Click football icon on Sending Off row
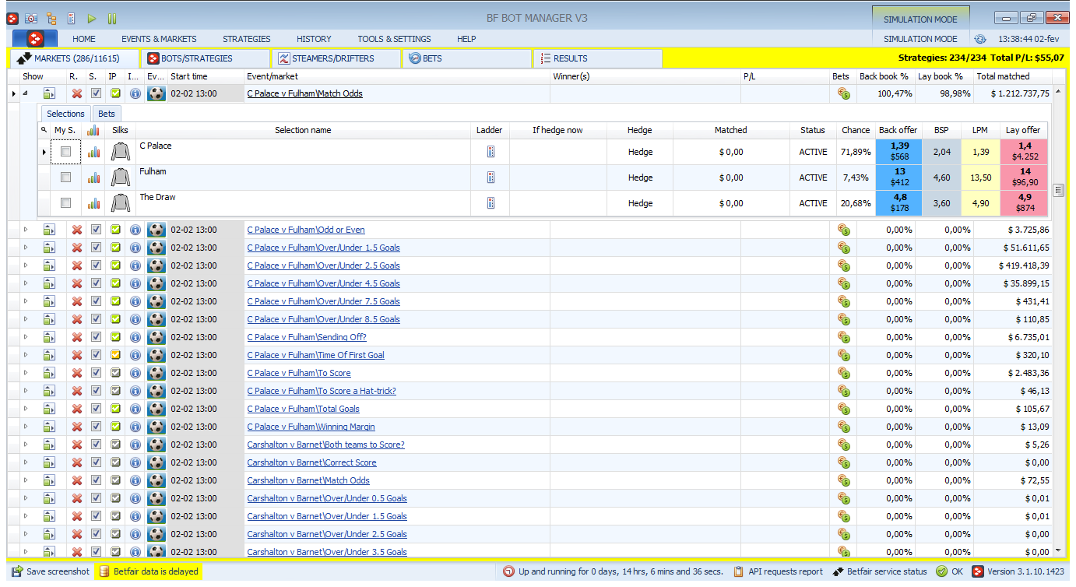The image size is (1076, 587). 156,337
